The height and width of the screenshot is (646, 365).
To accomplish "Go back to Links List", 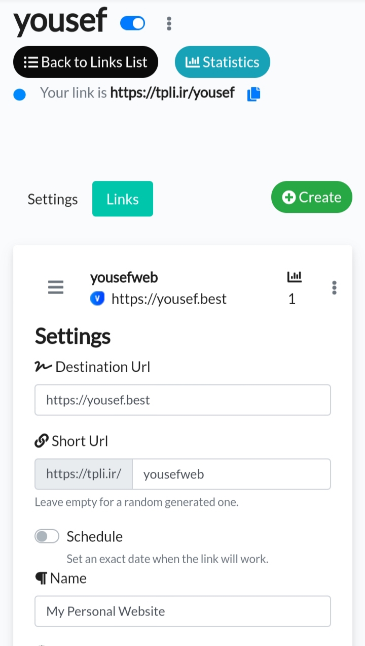I will (86, 62).
